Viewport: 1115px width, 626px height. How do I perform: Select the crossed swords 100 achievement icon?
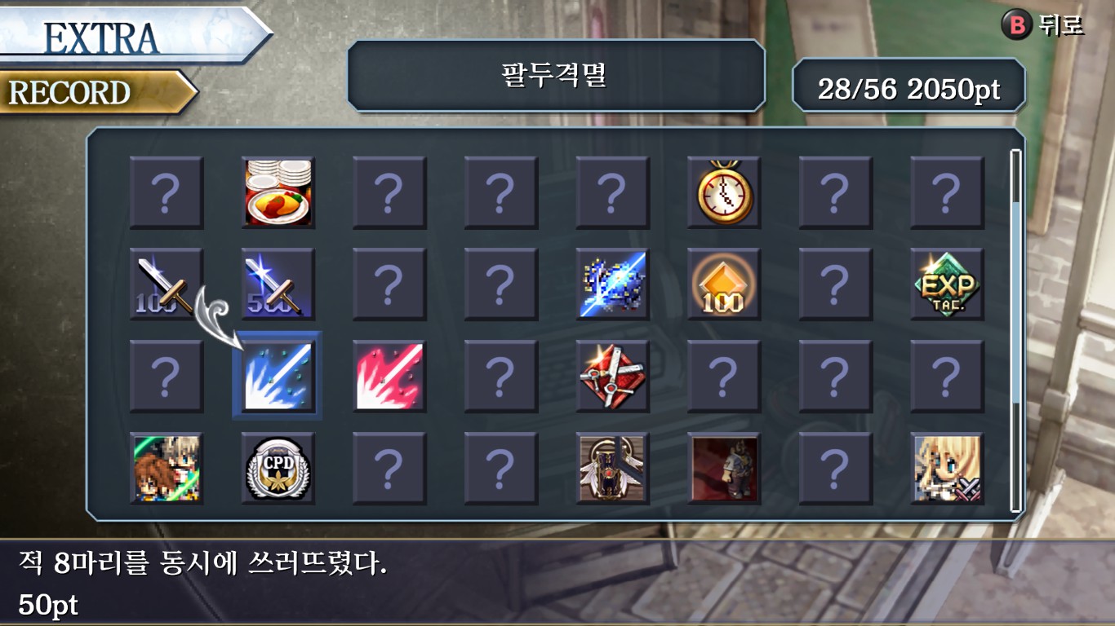tap(166, 284)
